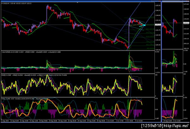The height and width of the screenshot is (129, 190).
Task: Click price scale value 1103.65
Action: click(x=158, y=50)
